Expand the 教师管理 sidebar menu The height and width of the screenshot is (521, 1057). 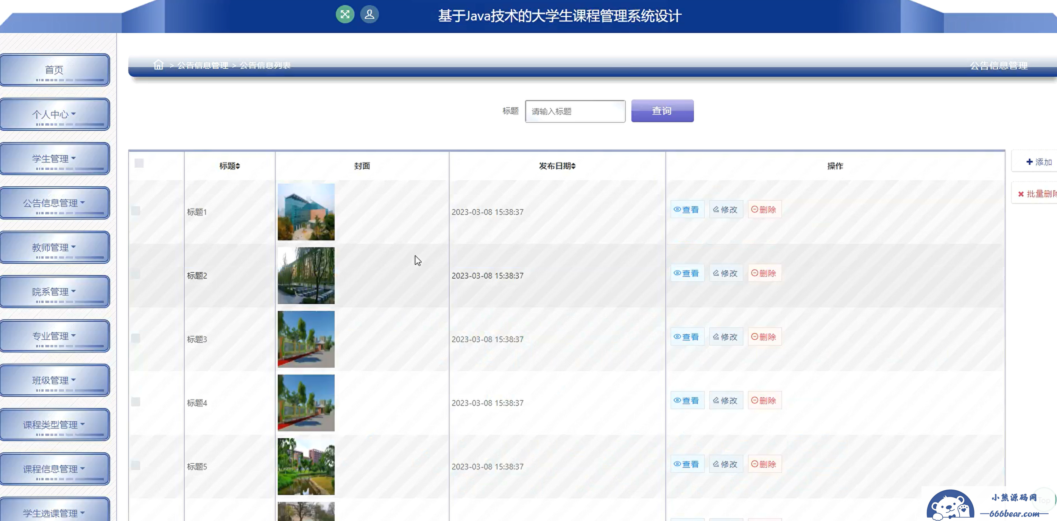[x=55, y=247]
